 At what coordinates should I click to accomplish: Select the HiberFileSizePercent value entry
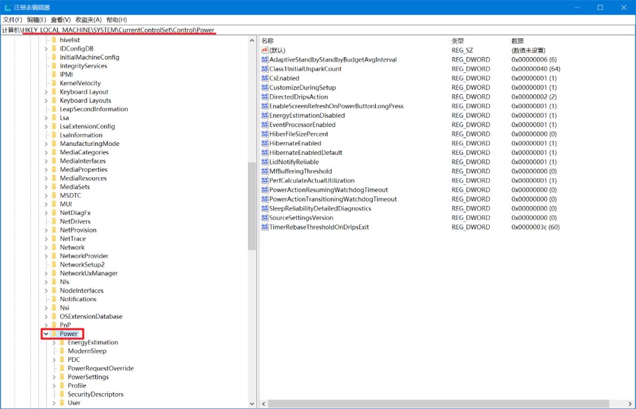pyautogui.click(x=299, y=134)
